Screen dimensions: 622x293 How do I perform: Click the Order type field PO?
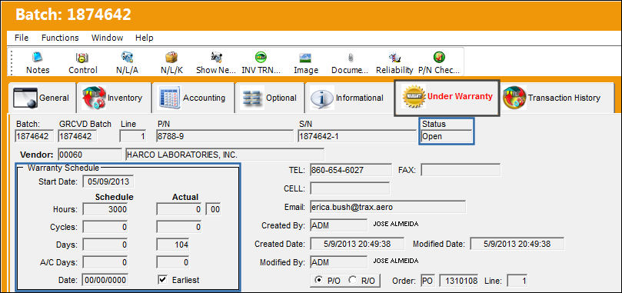(x=427, y=281)
